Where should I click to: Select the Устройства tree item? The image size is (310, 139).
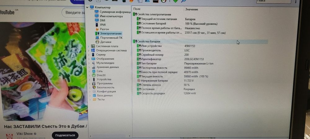(102, 79)
